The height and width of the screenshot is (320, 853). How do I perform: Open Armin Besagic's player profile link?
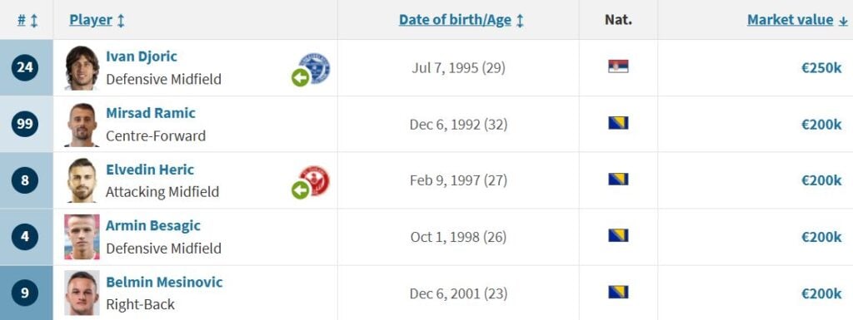(153, 225)
